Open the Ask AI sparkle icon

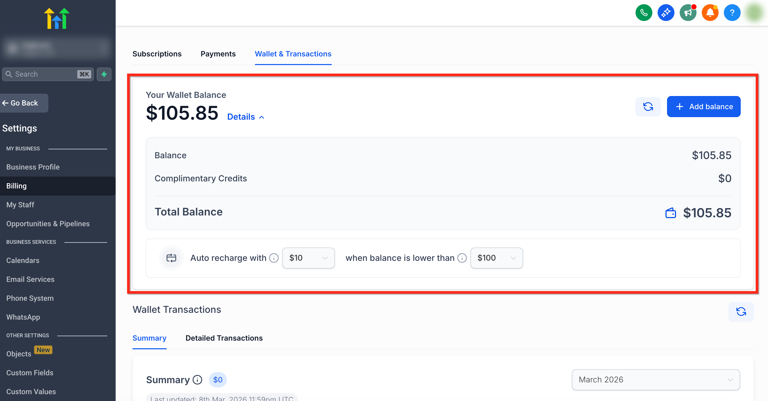(666, 13)
